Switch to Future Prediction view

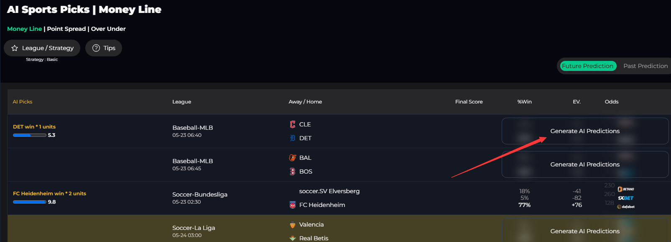pos(587,66)
